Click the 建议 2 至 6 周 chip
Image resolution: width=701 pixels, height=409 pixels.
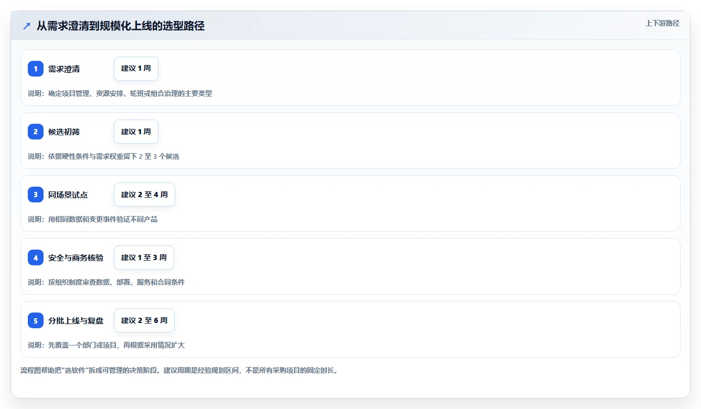pyautogui.click(x=144, y=320)
